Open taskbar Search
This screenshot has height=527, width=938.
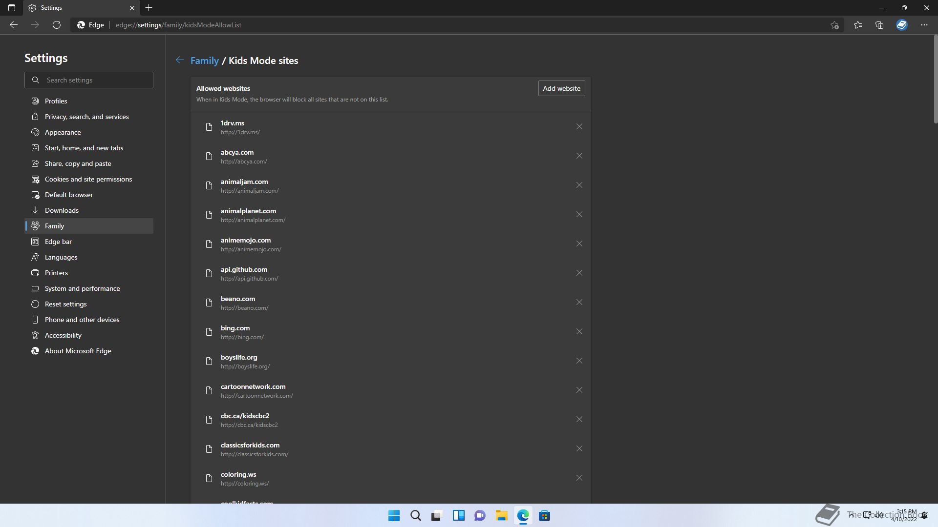click(x=415, y=516)
